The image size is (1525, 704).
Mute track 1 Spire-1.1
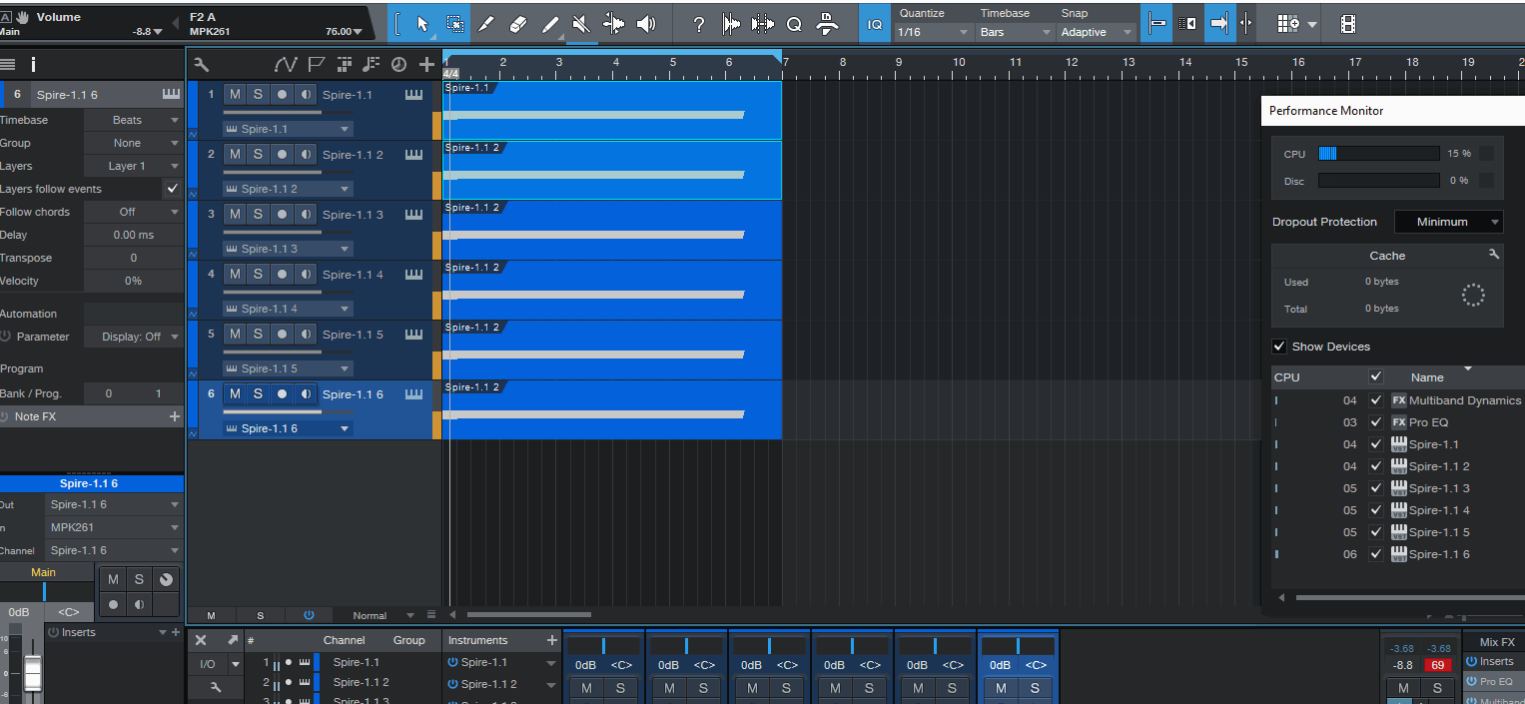[235, 95]
